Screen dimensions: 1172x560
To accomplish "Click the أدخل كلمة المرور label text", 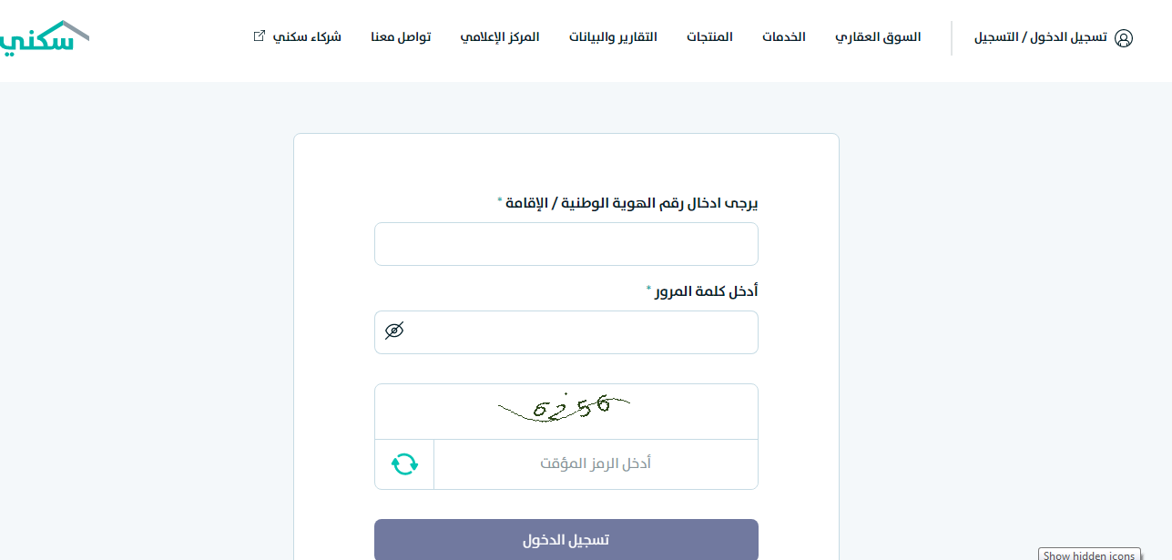I will pos(707,291).
